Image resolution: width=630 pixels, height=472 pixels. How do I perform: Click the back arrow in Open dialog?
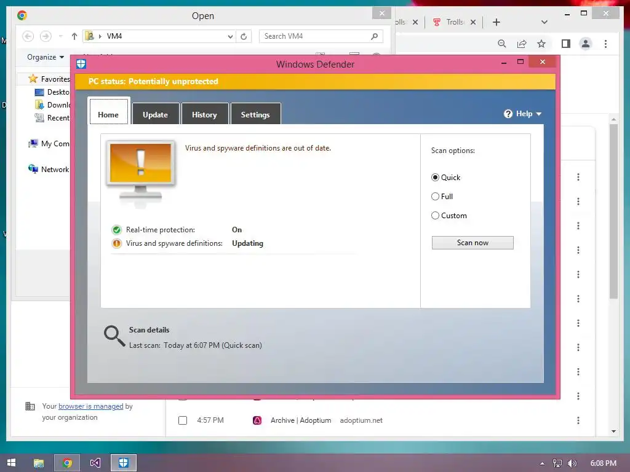28,36
